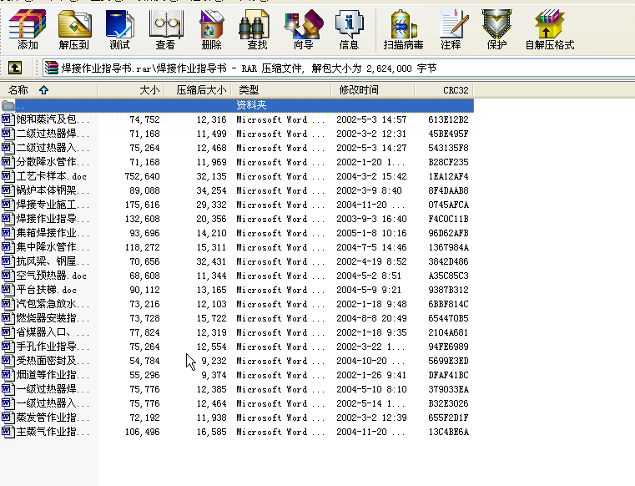Select file 二级过热器焊...

click(53, 134)
